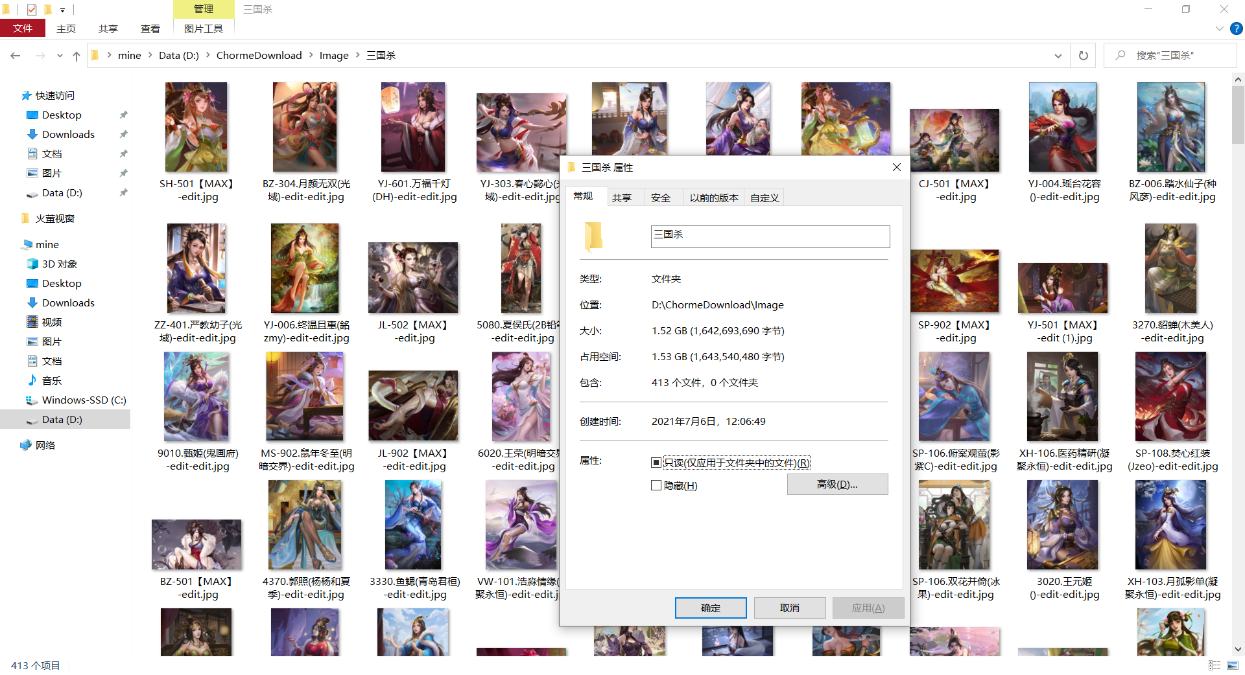Viewport: 1245px width, 675px height.
Task: Click the quick access toolbar properties checkmark icon
Action: click(x=31, y=9)
